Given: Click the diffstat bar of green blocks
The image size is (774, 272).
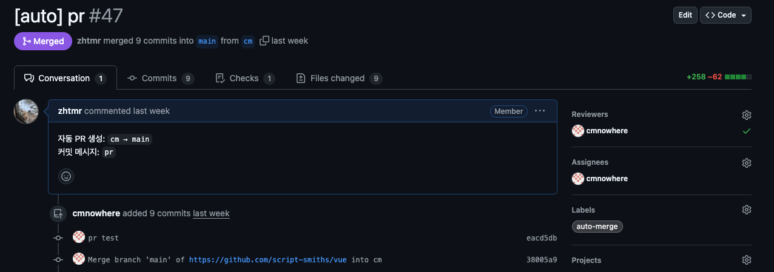Looking at the screenshot, I should [x=738, y=78].
